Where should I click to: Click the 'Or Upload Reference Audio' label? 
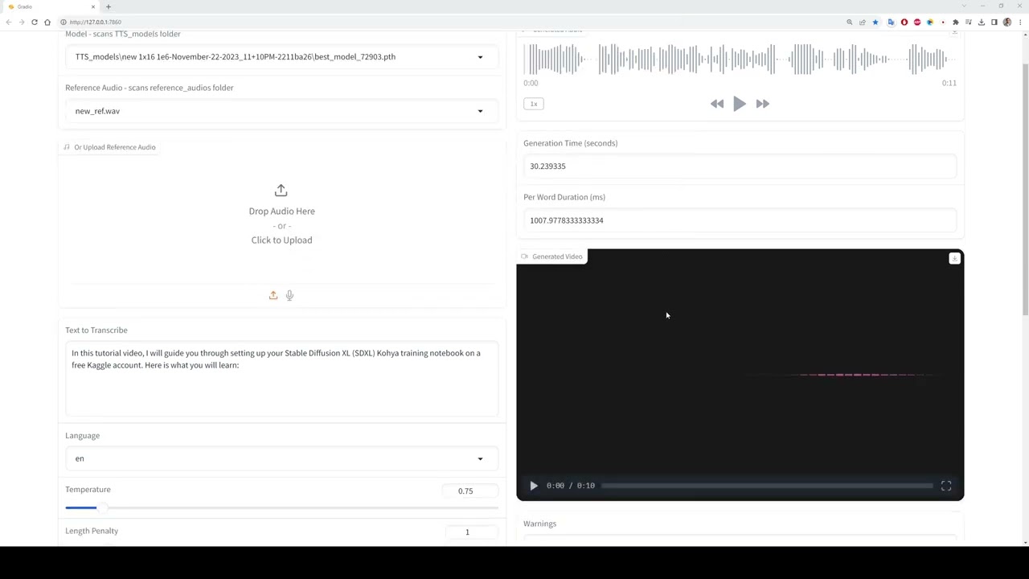coord(115,147)
